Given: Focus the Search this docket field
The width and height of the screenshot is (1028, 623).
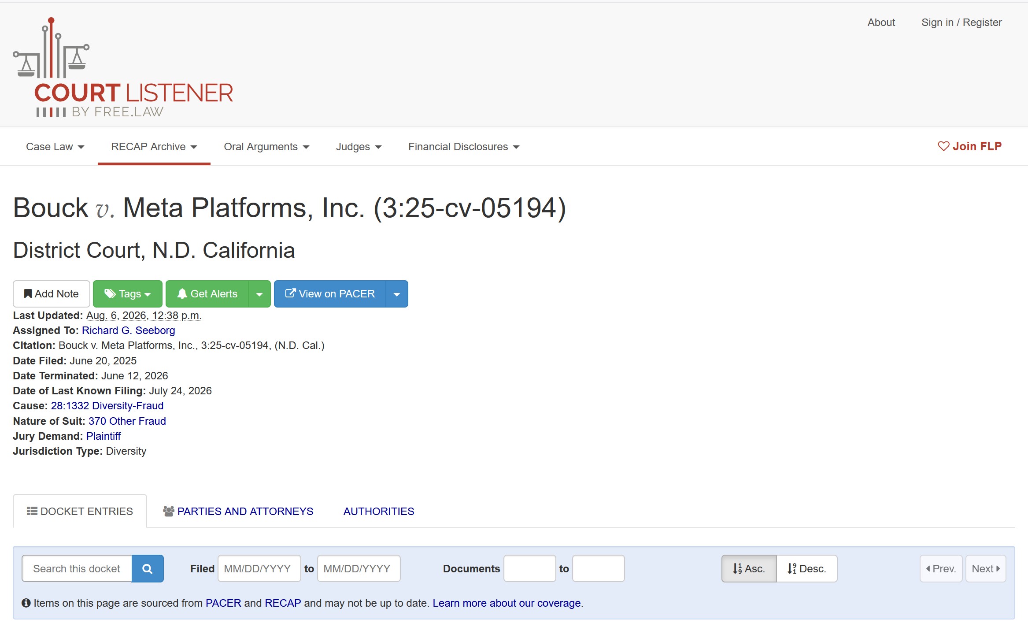Looking at the screenshot, I should (x=77, y=568).
